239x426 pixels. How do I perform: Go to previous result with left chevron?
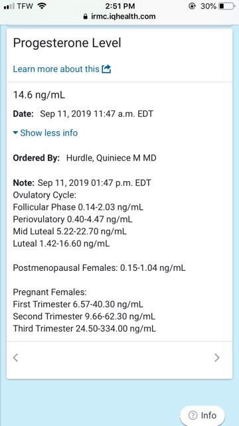point(16,357)
